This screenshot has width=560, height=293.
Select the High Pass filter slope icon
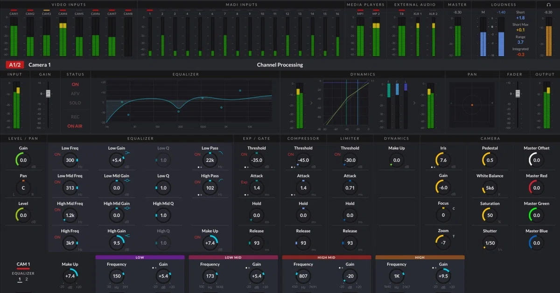tap(221, 180)
